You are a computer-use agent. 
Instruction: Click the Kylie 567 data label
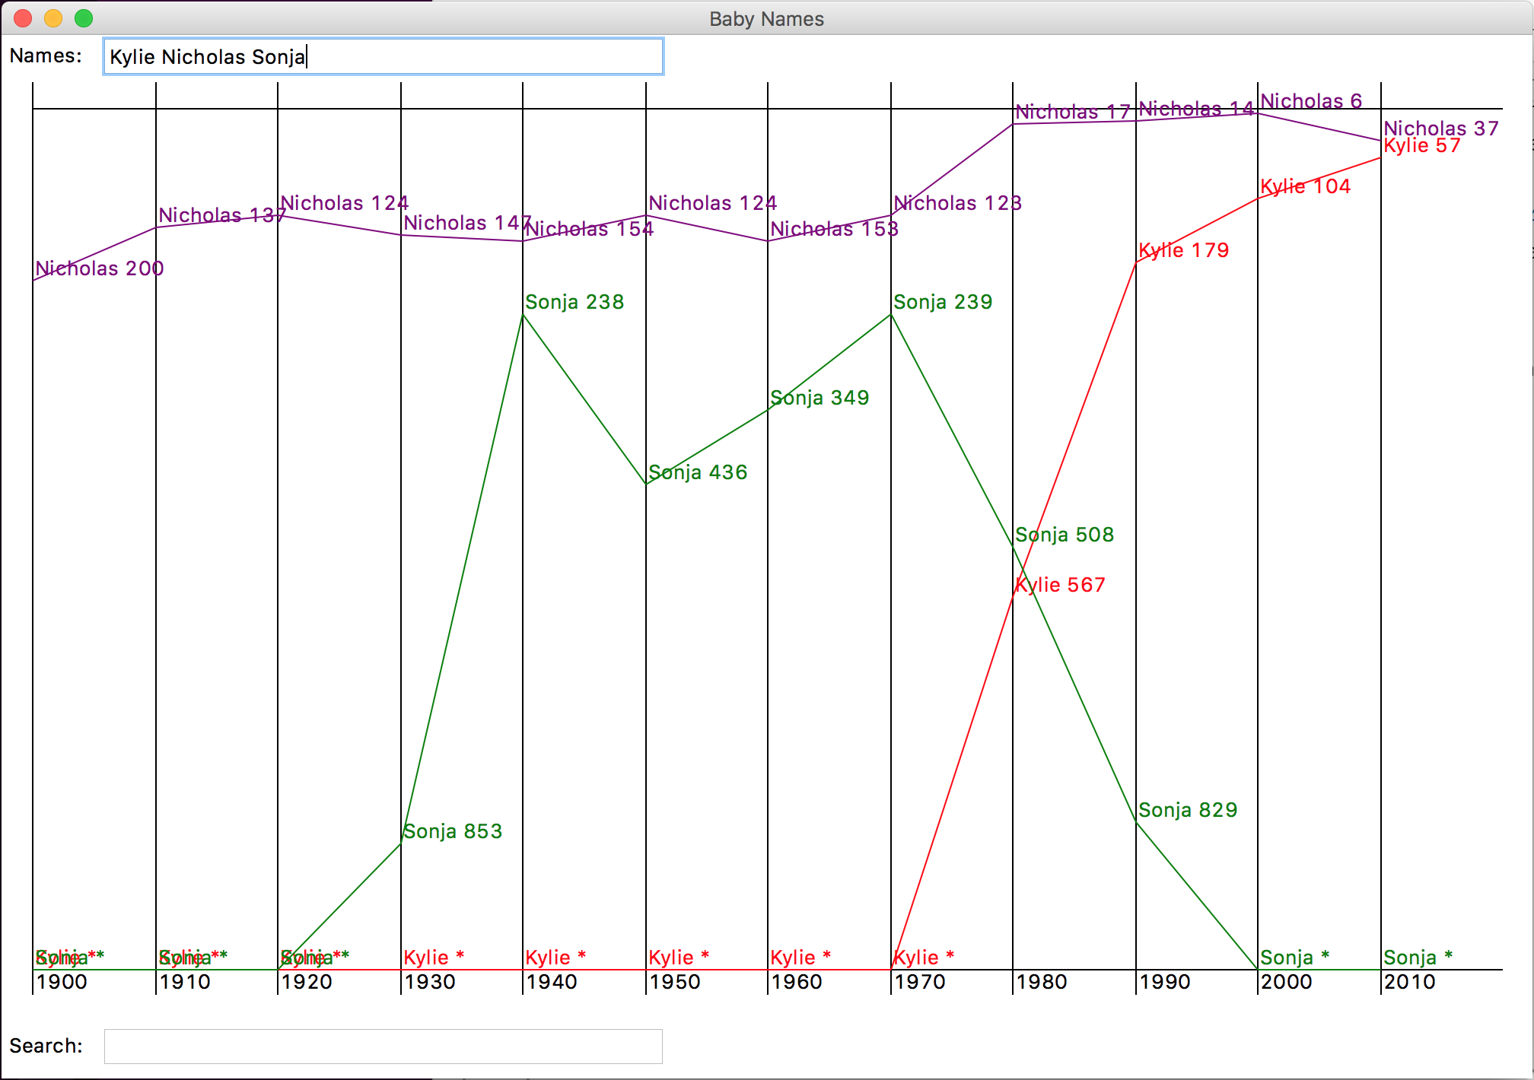click(1060, 585)
